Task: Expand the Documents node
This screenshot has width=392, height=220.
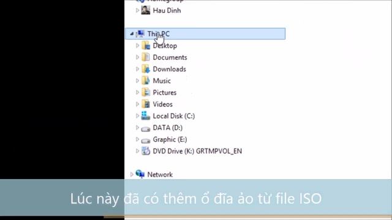Action: [x=137, y=57]
